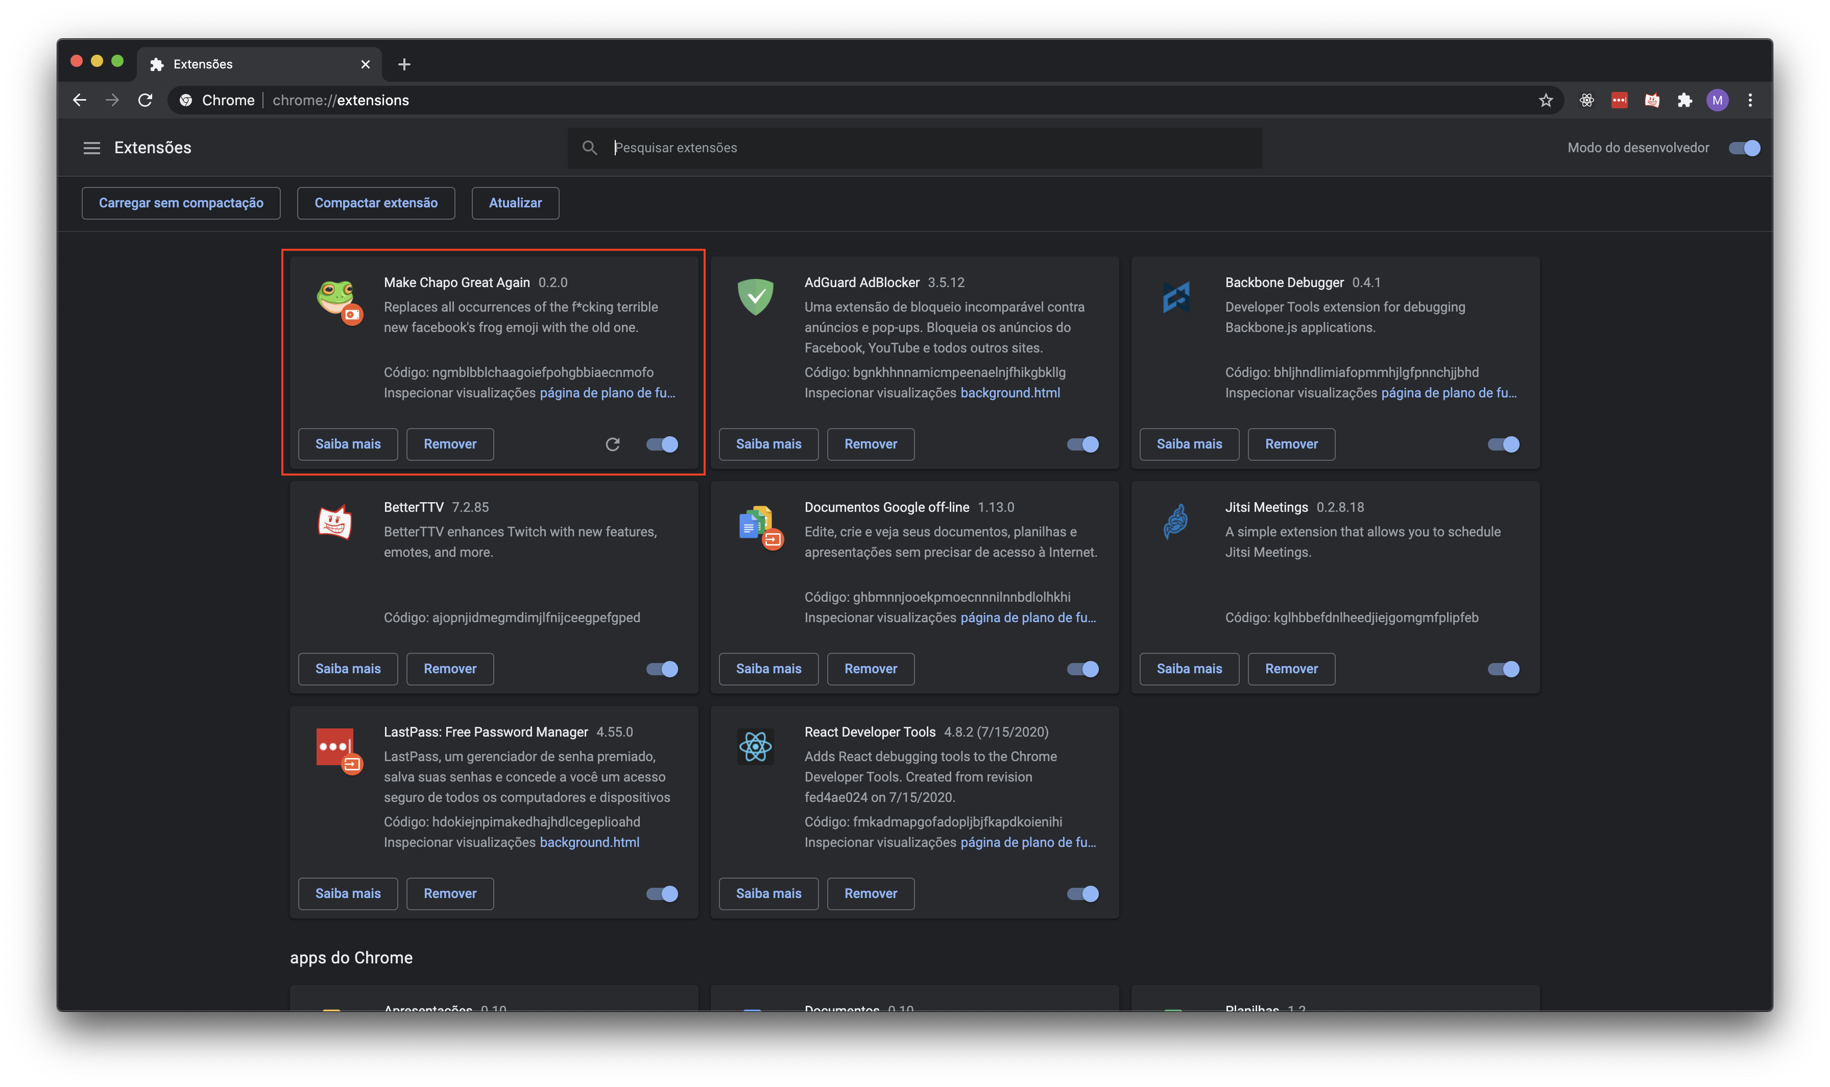Toggle off LastPass Free Password Manager
Screen dimensions: 1830x1087
[662, 893]
